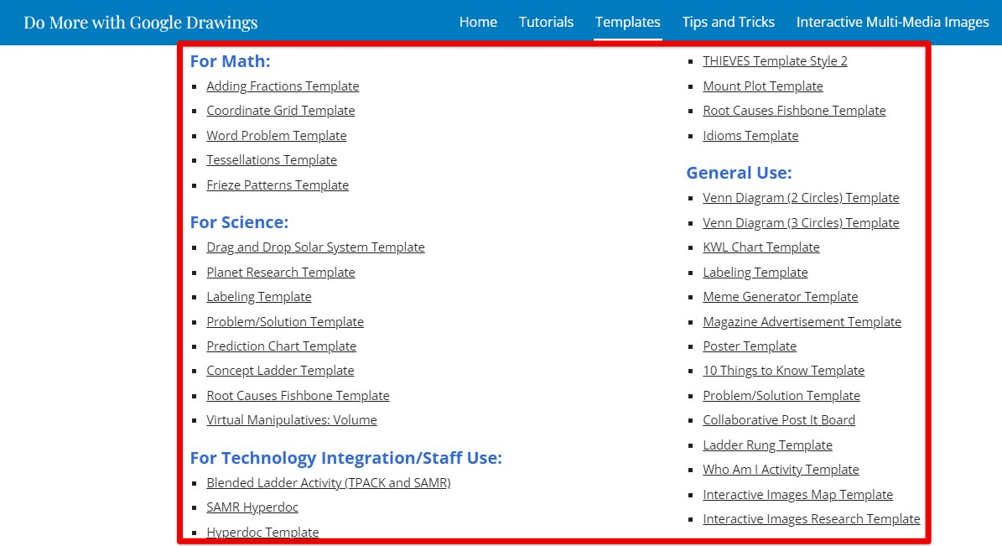Click the Word Problem Template link
This screenshot has width=1002, height=546.
[x=276, y=135]
